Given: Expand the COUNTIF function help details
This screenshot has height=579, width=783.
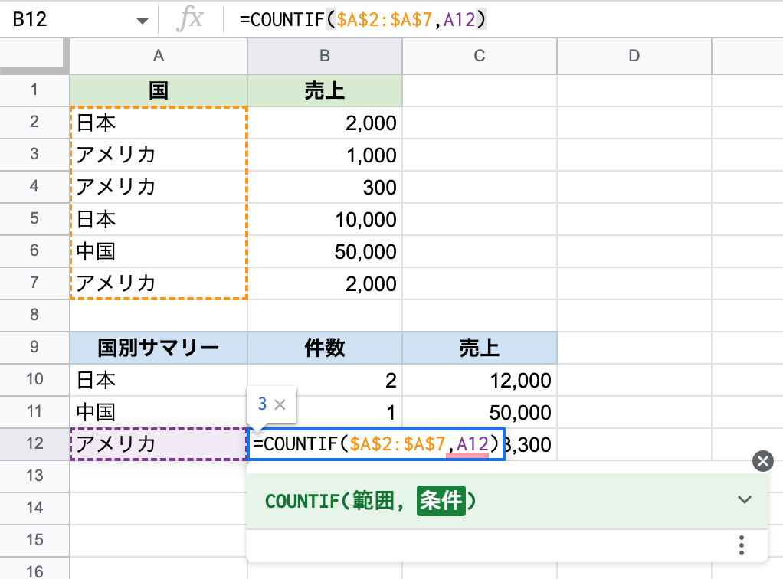Looking at the screenshot, I should [x=744, y=500].
